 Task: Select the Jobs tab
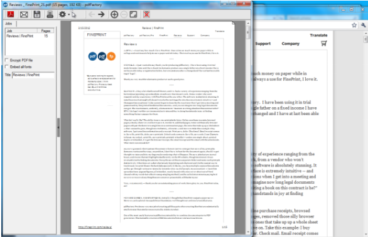[9, 23]
